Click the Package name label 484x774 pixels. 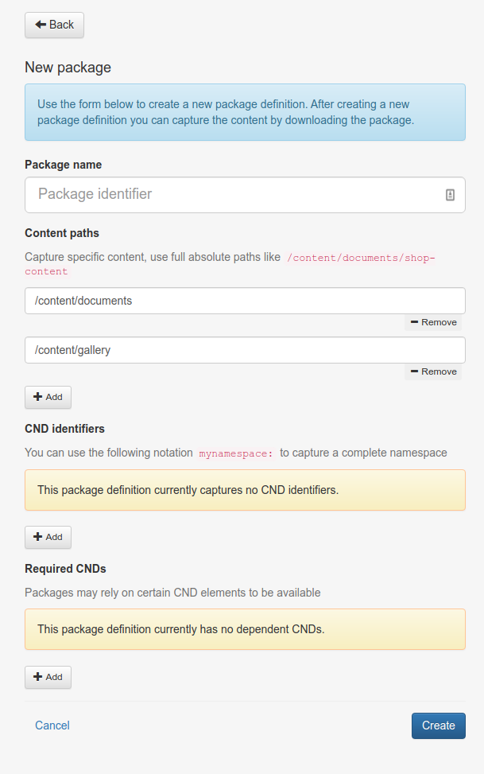tap(64, 165)
